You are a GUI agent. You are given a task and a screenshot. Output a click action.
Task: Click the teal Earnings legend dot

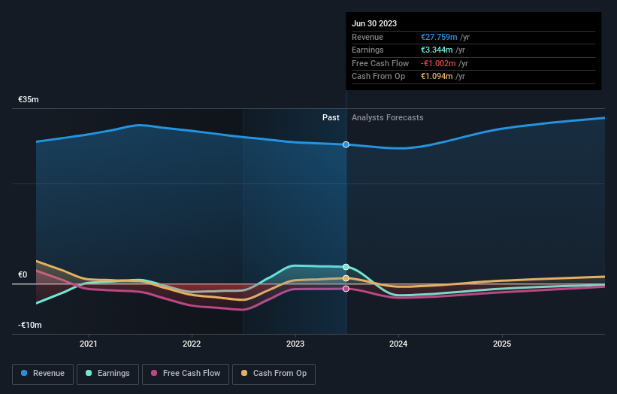click(x=89, y=373)
